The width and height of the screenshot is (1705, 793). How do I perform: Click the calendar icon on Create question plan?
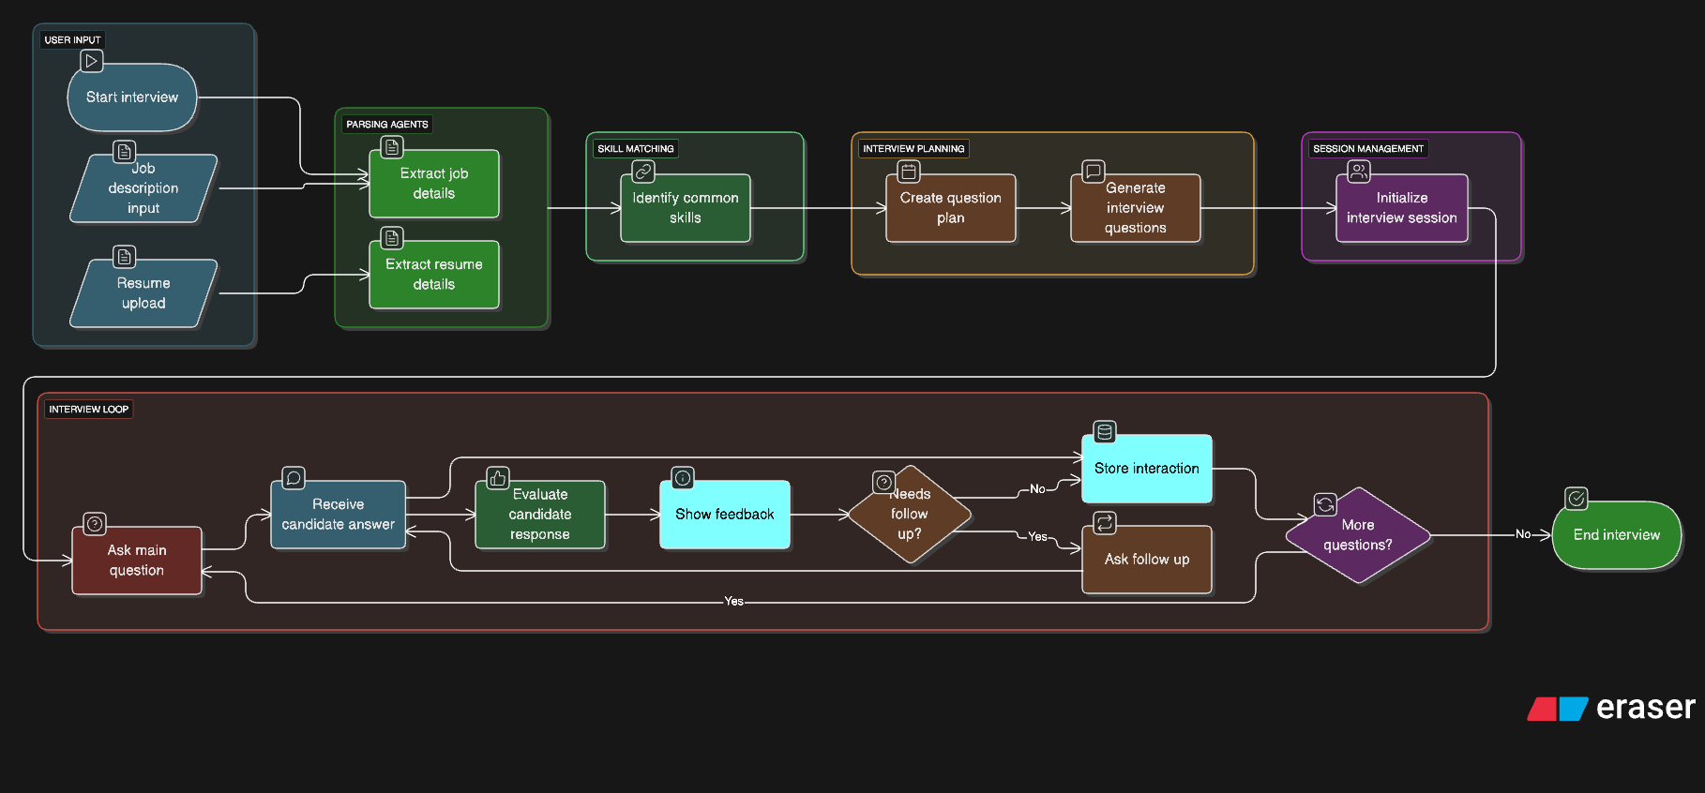coord(909,172)
